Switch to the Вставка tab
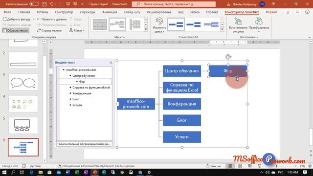Screen dimensions: 313x176 [x=43, y=12]
